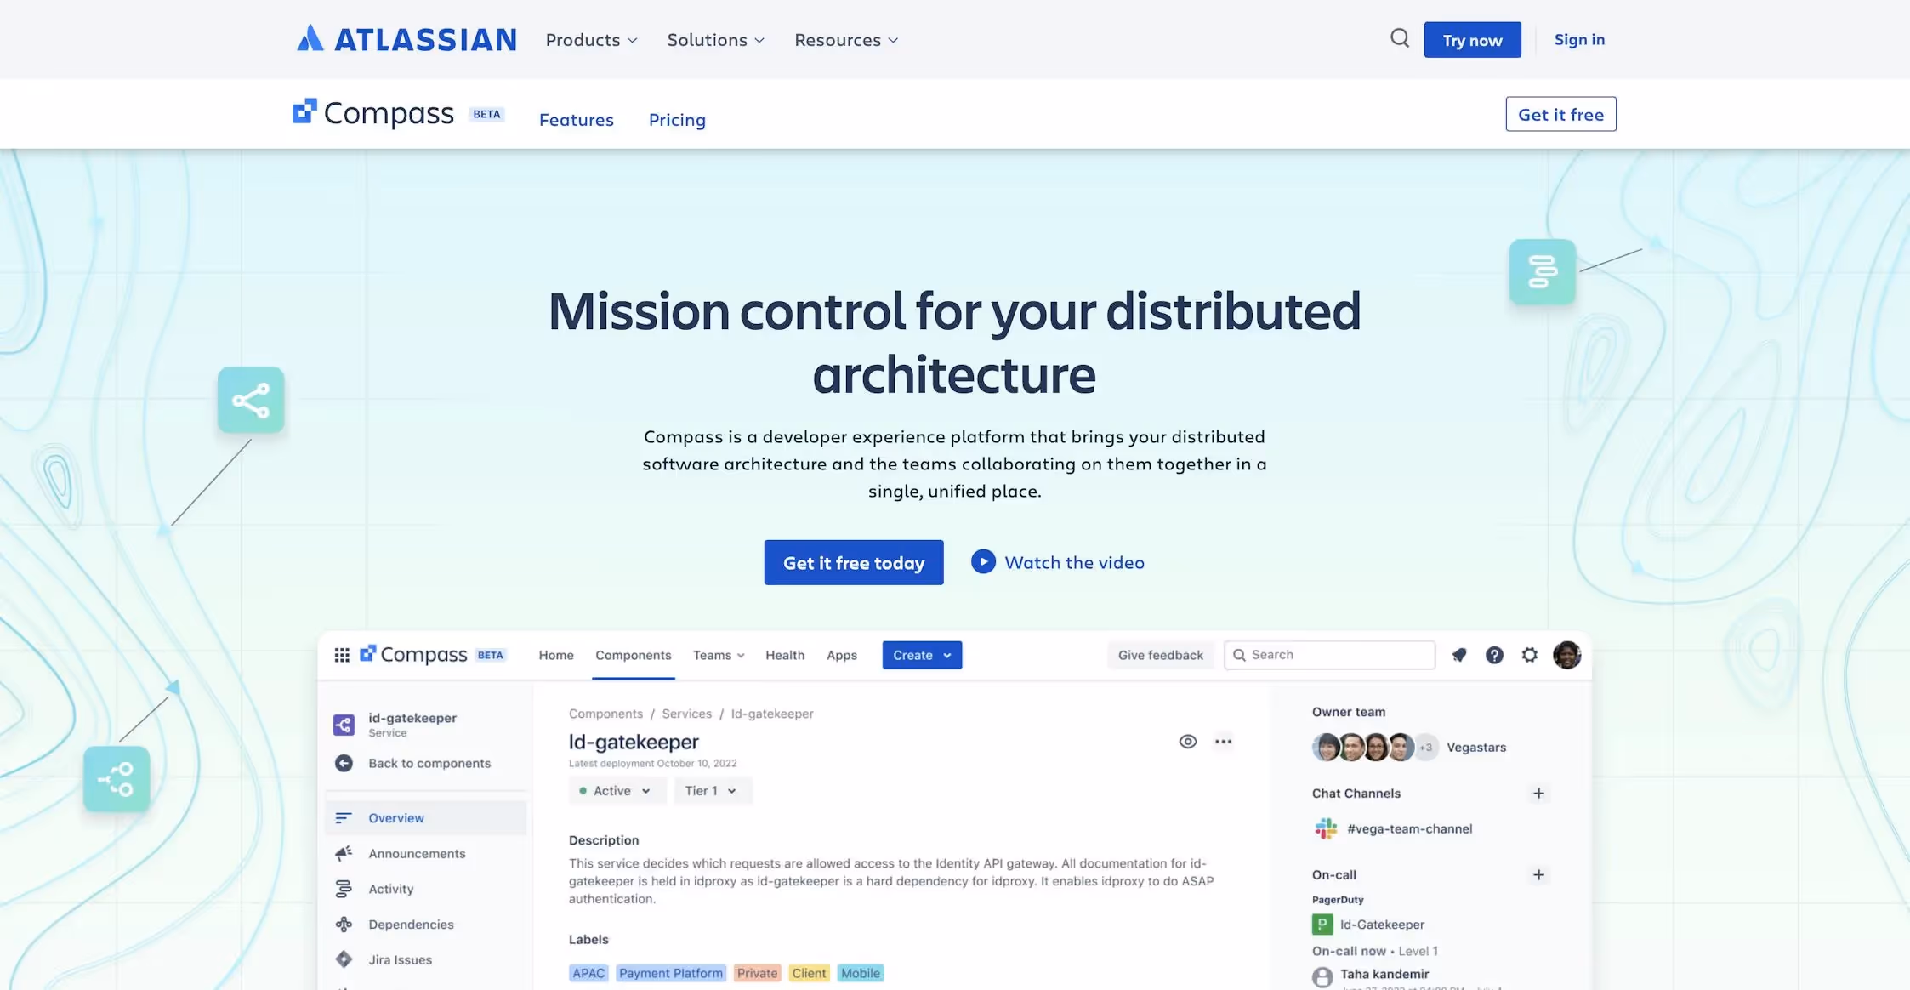Click the Watch the video link
This screenshot has width=1910, height=990.
tap(1074, 562)
